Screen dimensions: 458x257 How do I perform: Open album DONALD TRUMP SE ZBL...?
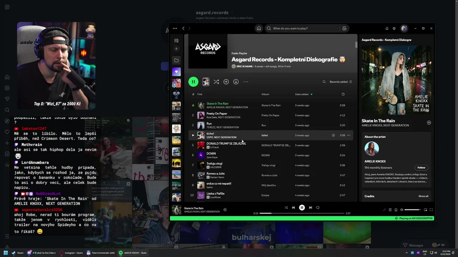click(x=276, y=145)
